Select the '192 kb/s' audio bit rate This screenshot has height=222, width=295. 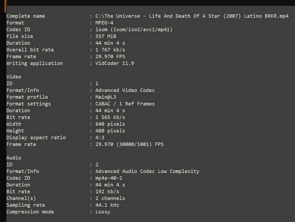click(107, 191)
